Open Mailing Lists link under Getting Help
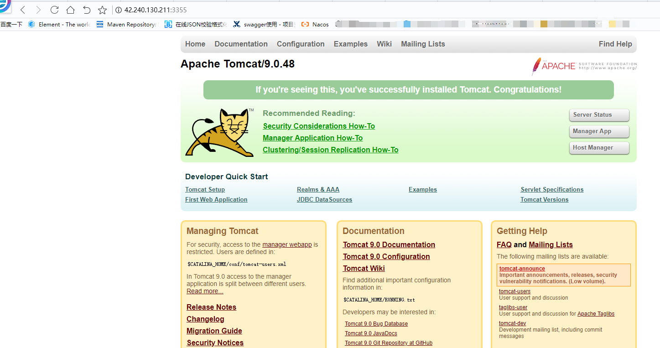 pyautogui.click(x=551, y=245)
